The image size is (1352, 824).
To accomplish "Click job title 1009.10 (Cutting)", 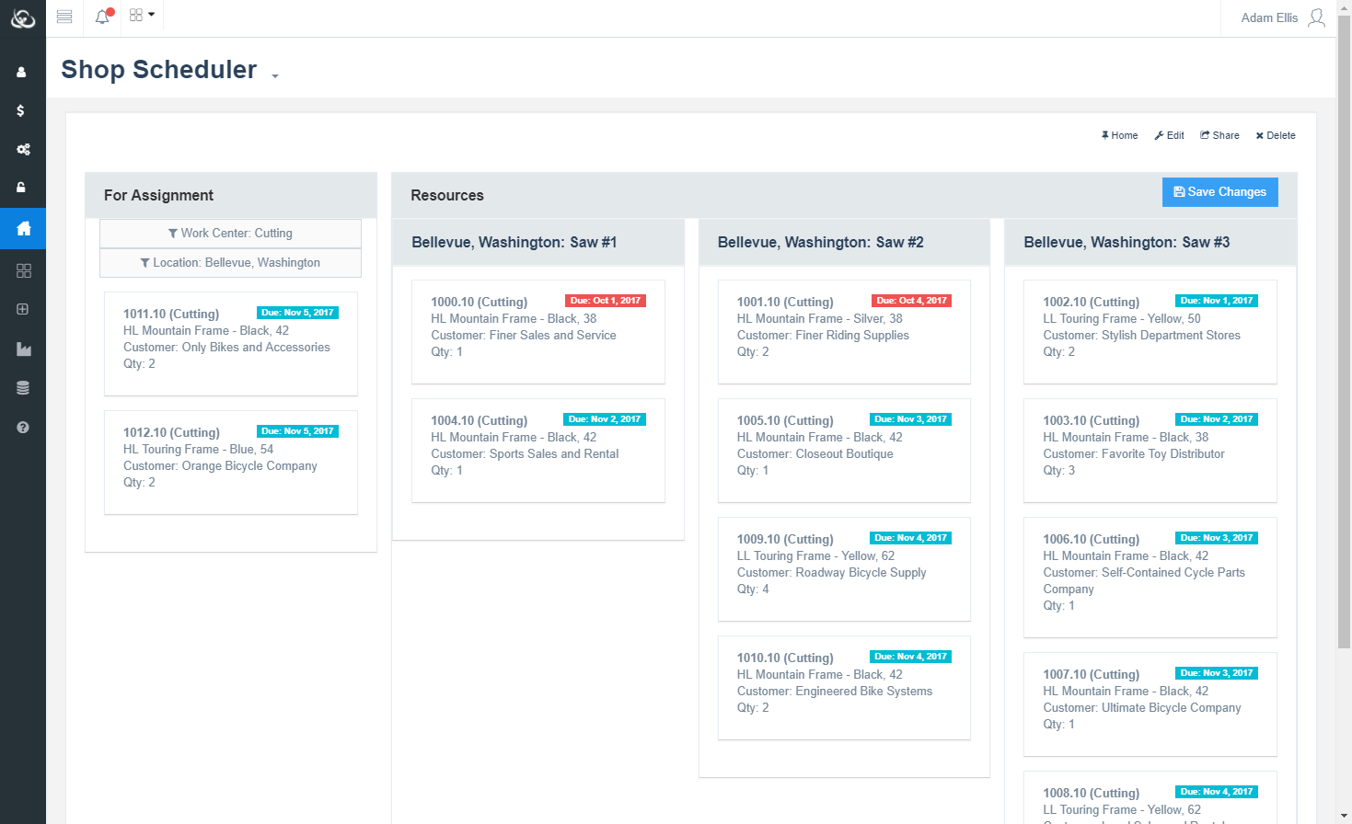I will click(x=785, y=540).
